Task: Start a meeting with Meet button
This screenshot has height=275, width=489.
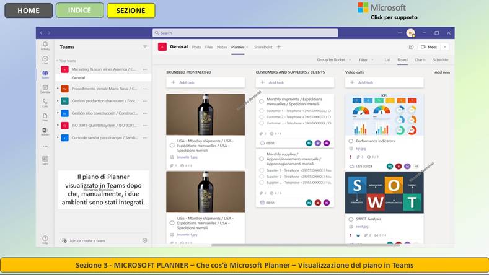Action: coord(429,47)
